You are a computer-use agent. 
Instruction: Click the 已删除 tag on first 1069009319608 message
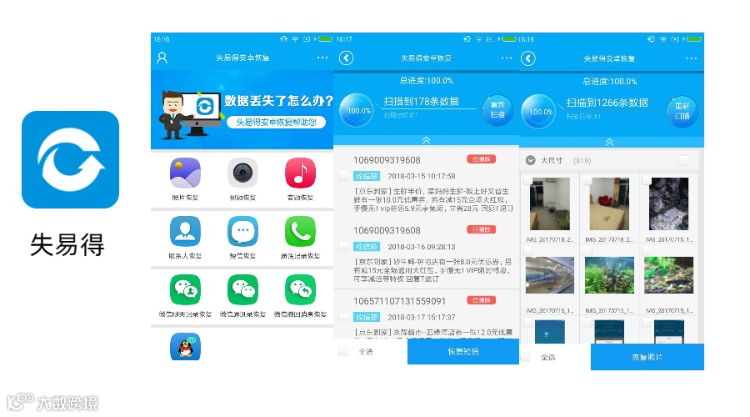click(481, 159)
